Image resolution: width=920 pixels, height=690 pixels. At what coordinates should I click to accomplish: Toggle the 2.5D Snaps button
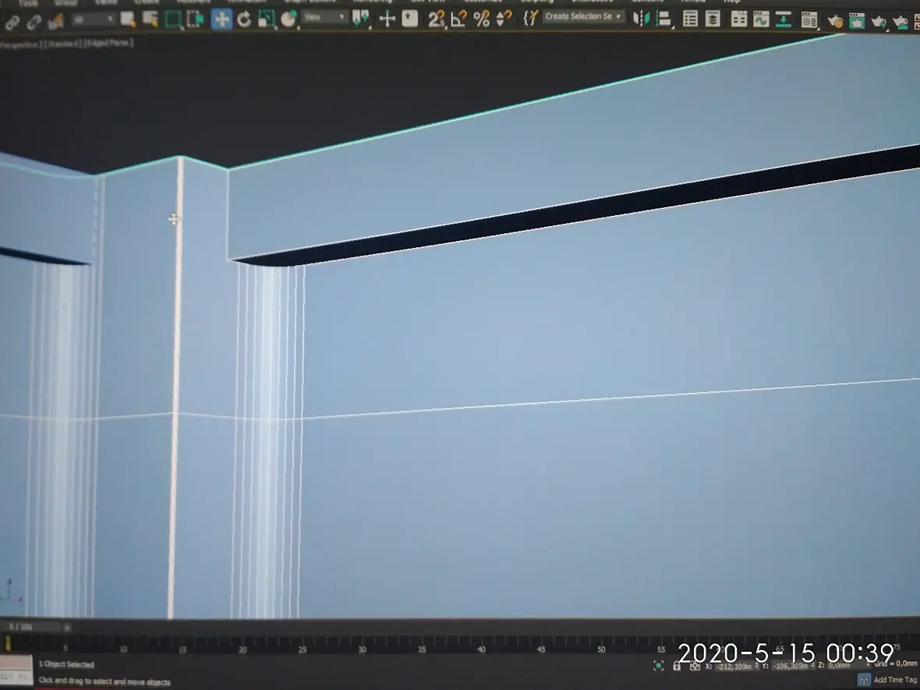click(436, 19)
